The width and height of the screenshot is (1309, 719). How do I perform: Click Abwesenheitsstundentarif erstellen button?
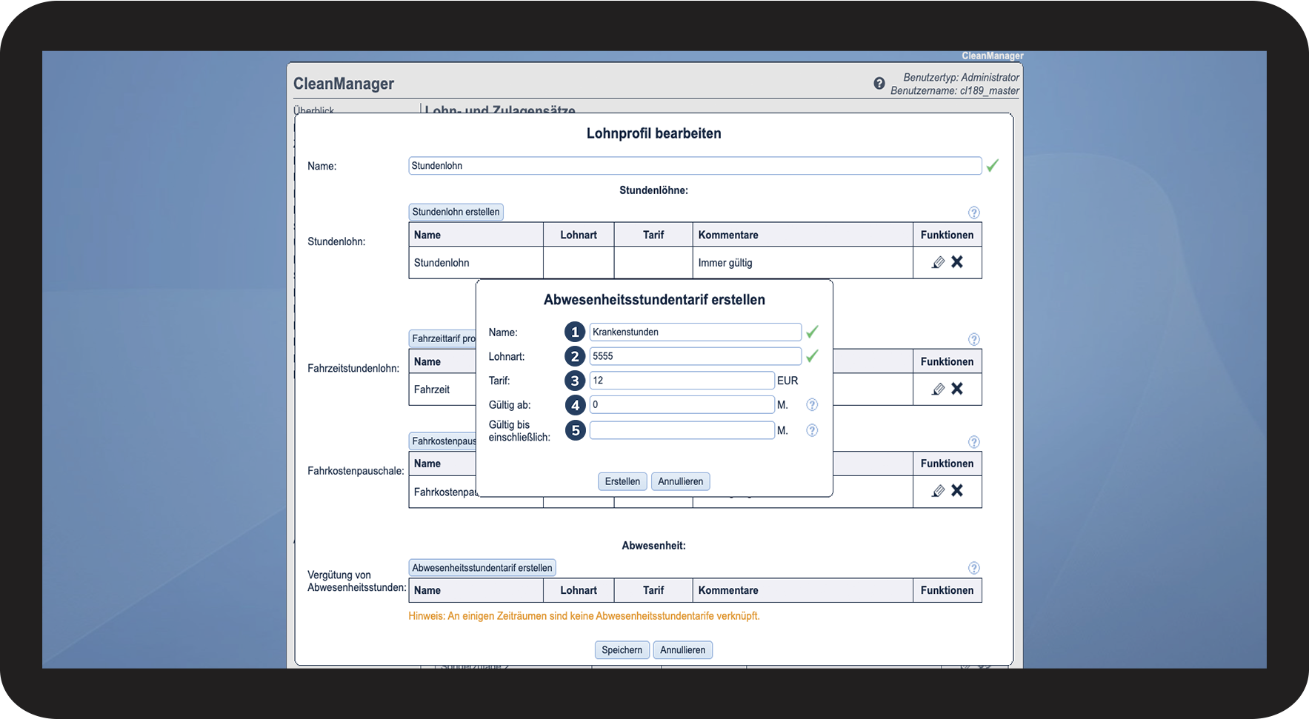tap(482, 568)
